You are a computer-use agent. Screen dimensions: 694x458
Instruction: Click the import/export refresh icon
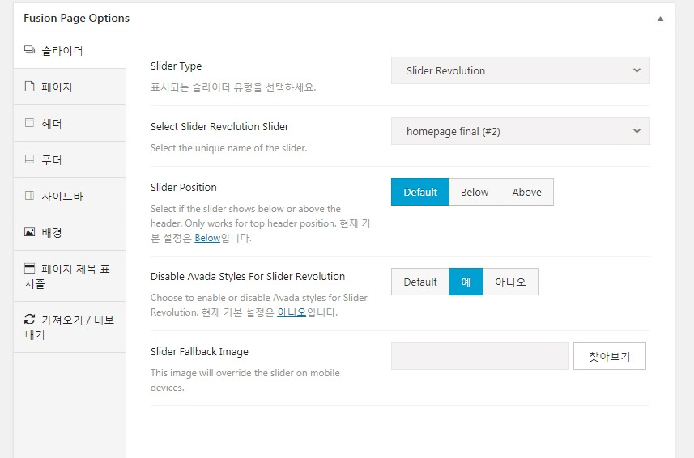(x=29, y=320)
